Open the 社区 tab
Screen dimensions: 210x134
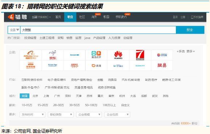82,17
